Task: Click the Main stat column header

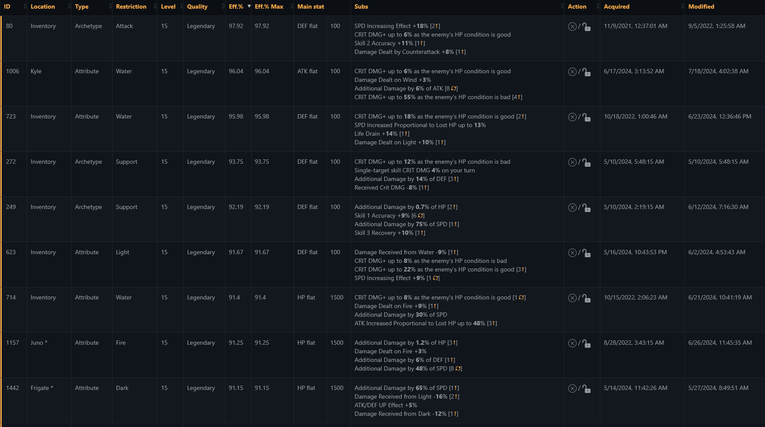Action: coord(310,6)
